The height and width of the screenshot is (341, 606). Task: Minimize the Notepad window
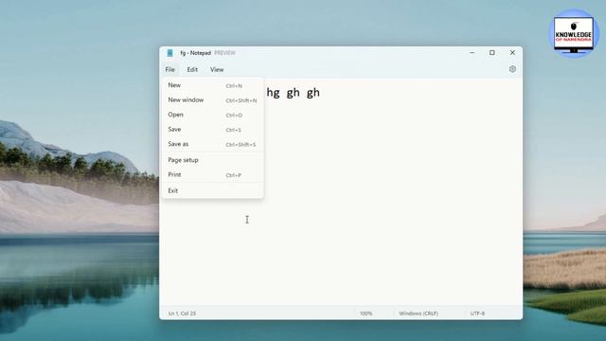472,53
